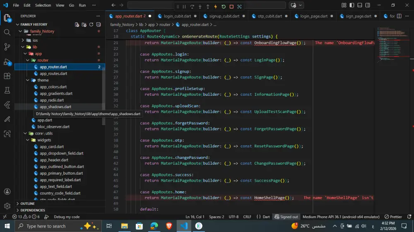Open the Search view icon
The height and width of the screenshot is (232, 414).
coord(7,32)
